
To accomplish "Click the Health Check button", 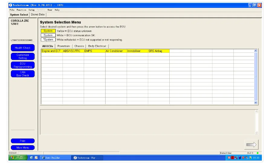I will [23, 48].
